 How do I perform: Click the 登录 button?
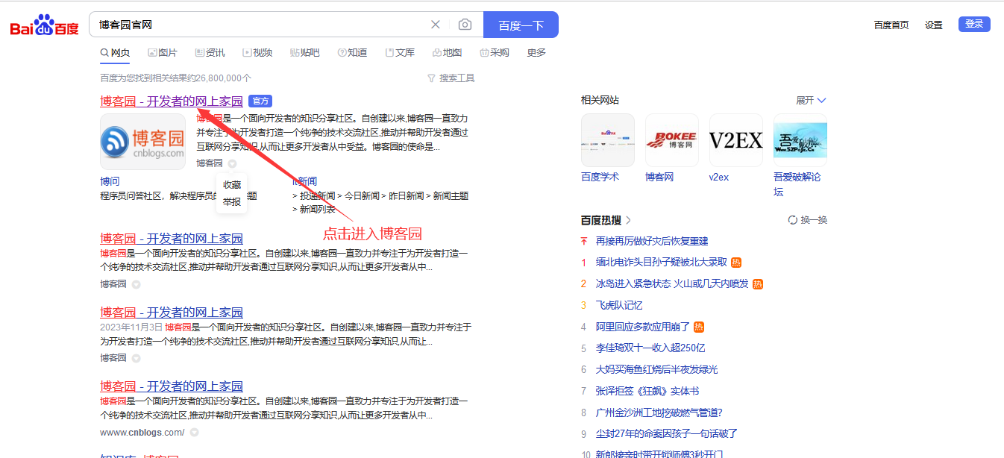(974, 24)
